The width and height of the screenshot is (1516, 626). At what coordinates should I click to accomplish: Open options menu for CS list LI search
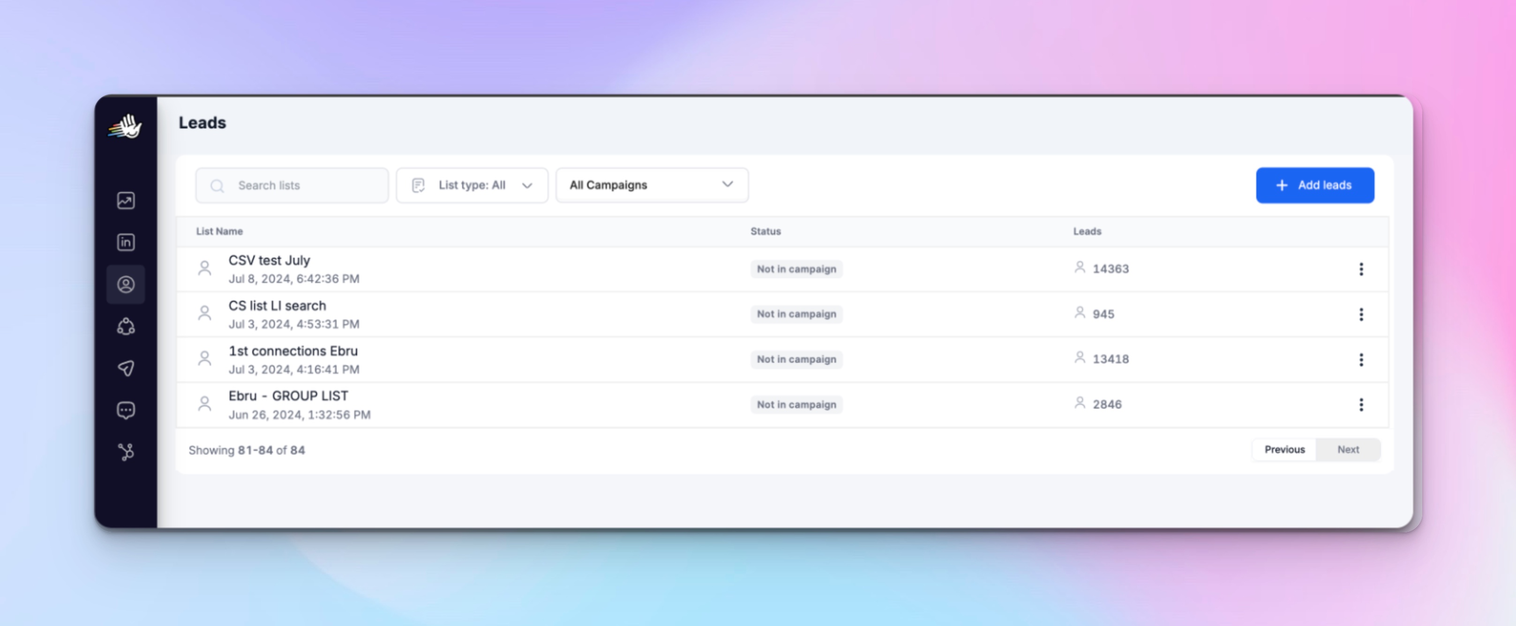1361,314
